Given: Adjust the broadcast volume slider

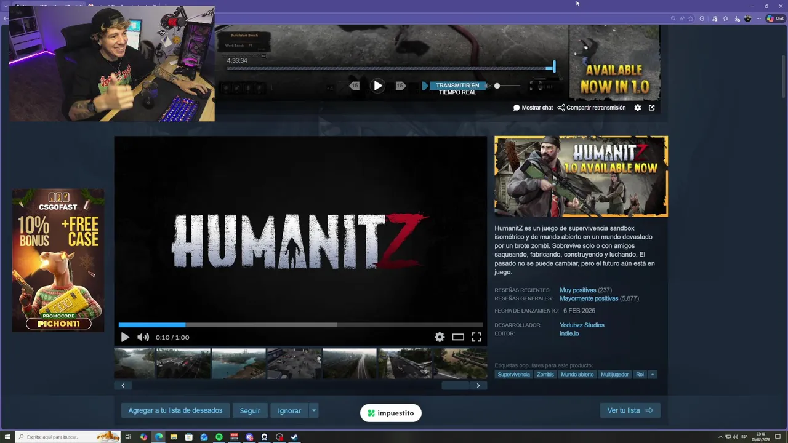Looking at the screenshot, I should tap(507, 86).
